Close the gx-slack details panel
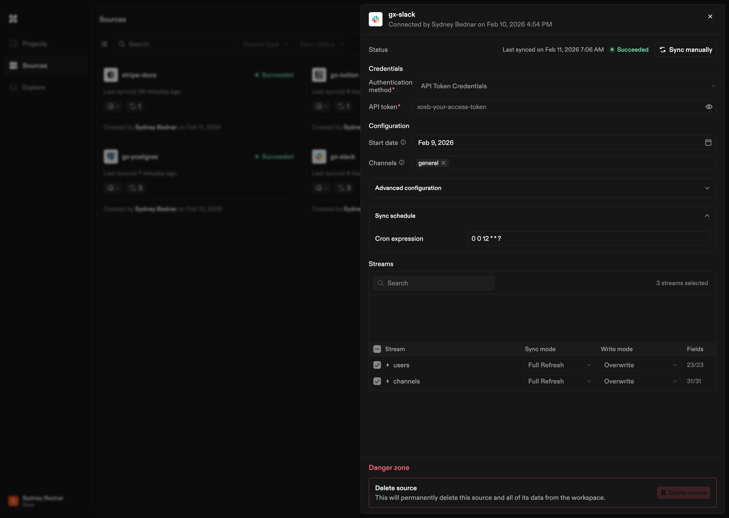Image resolution: width=729 pixels, height=518 pixels. click(x=710, y=17)
